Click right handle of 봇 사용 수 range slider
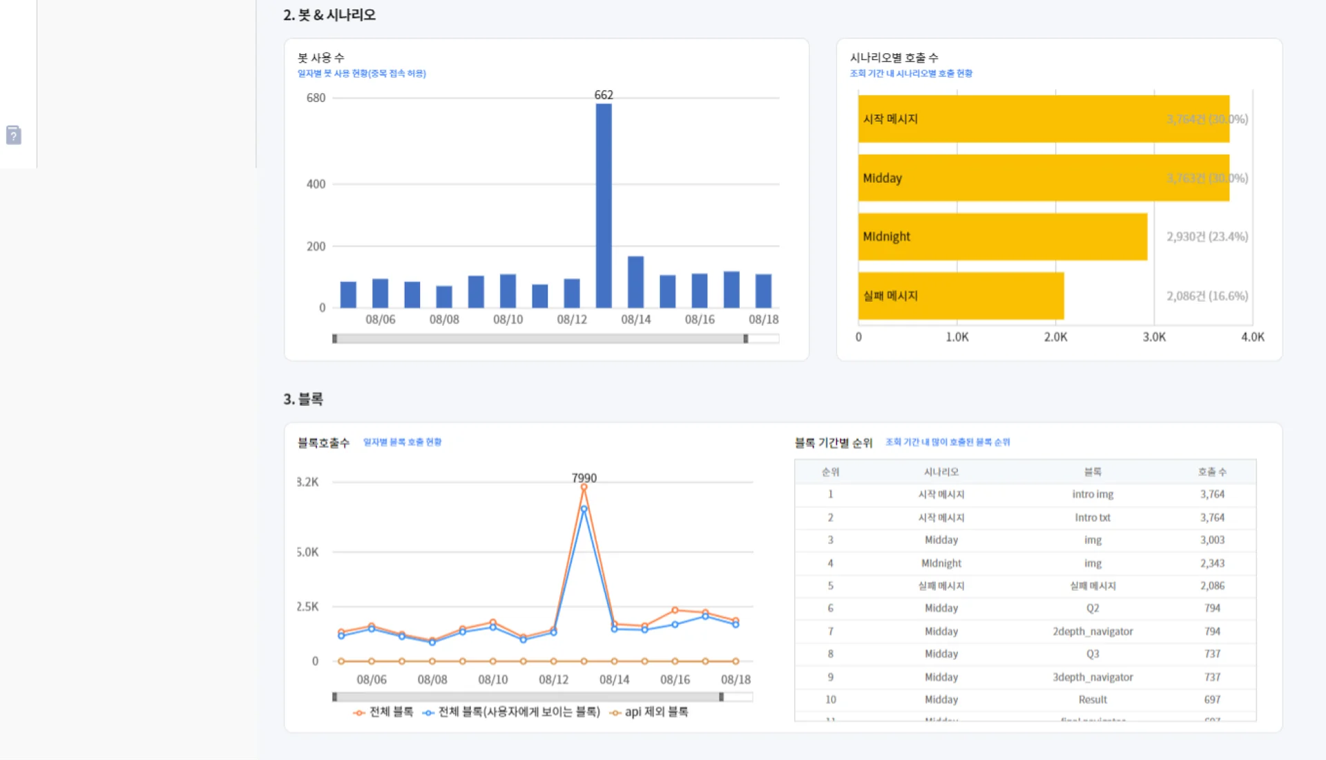 pos(745,339)
